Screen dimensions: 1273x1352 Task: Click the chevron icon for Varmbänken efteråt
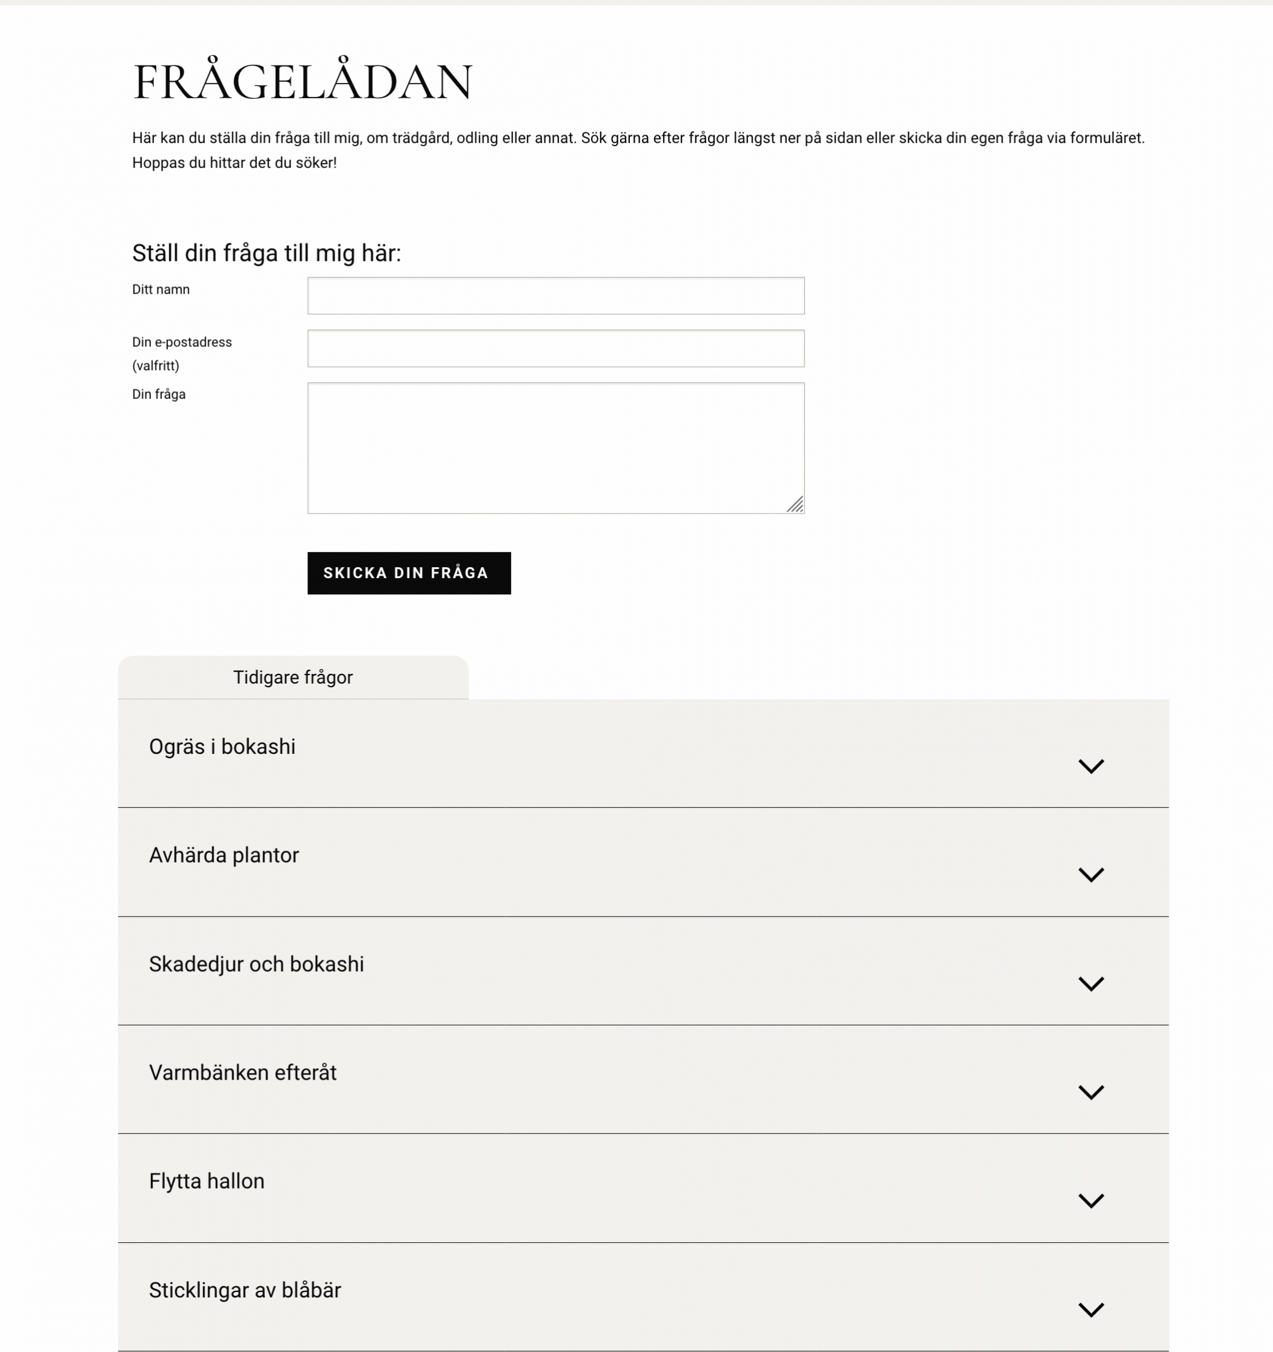[x=1091, y=1092]
